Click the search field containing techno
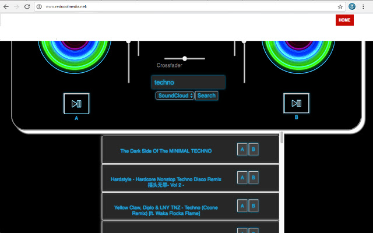This screenshot has width=373, height=233. coord(188,82)
